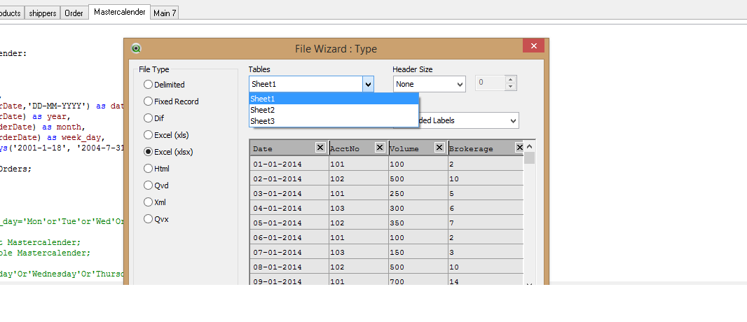Open the Embedded Labels dropdown
Image resolution: width=747 pixels, height=322 pixels.
click(513, 120)
